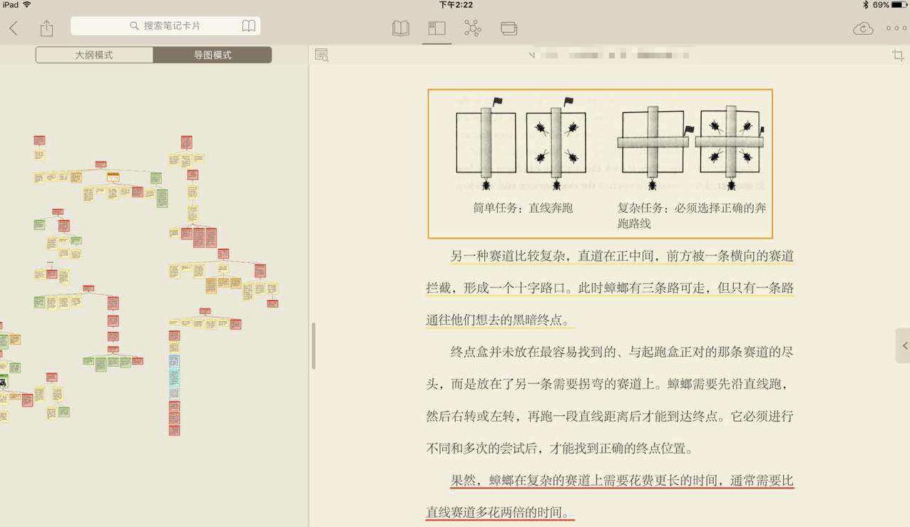The height and width of the screenshot is (527, 910).
Task: View the clock showing 下午2:22
Action: click(454, 5)
